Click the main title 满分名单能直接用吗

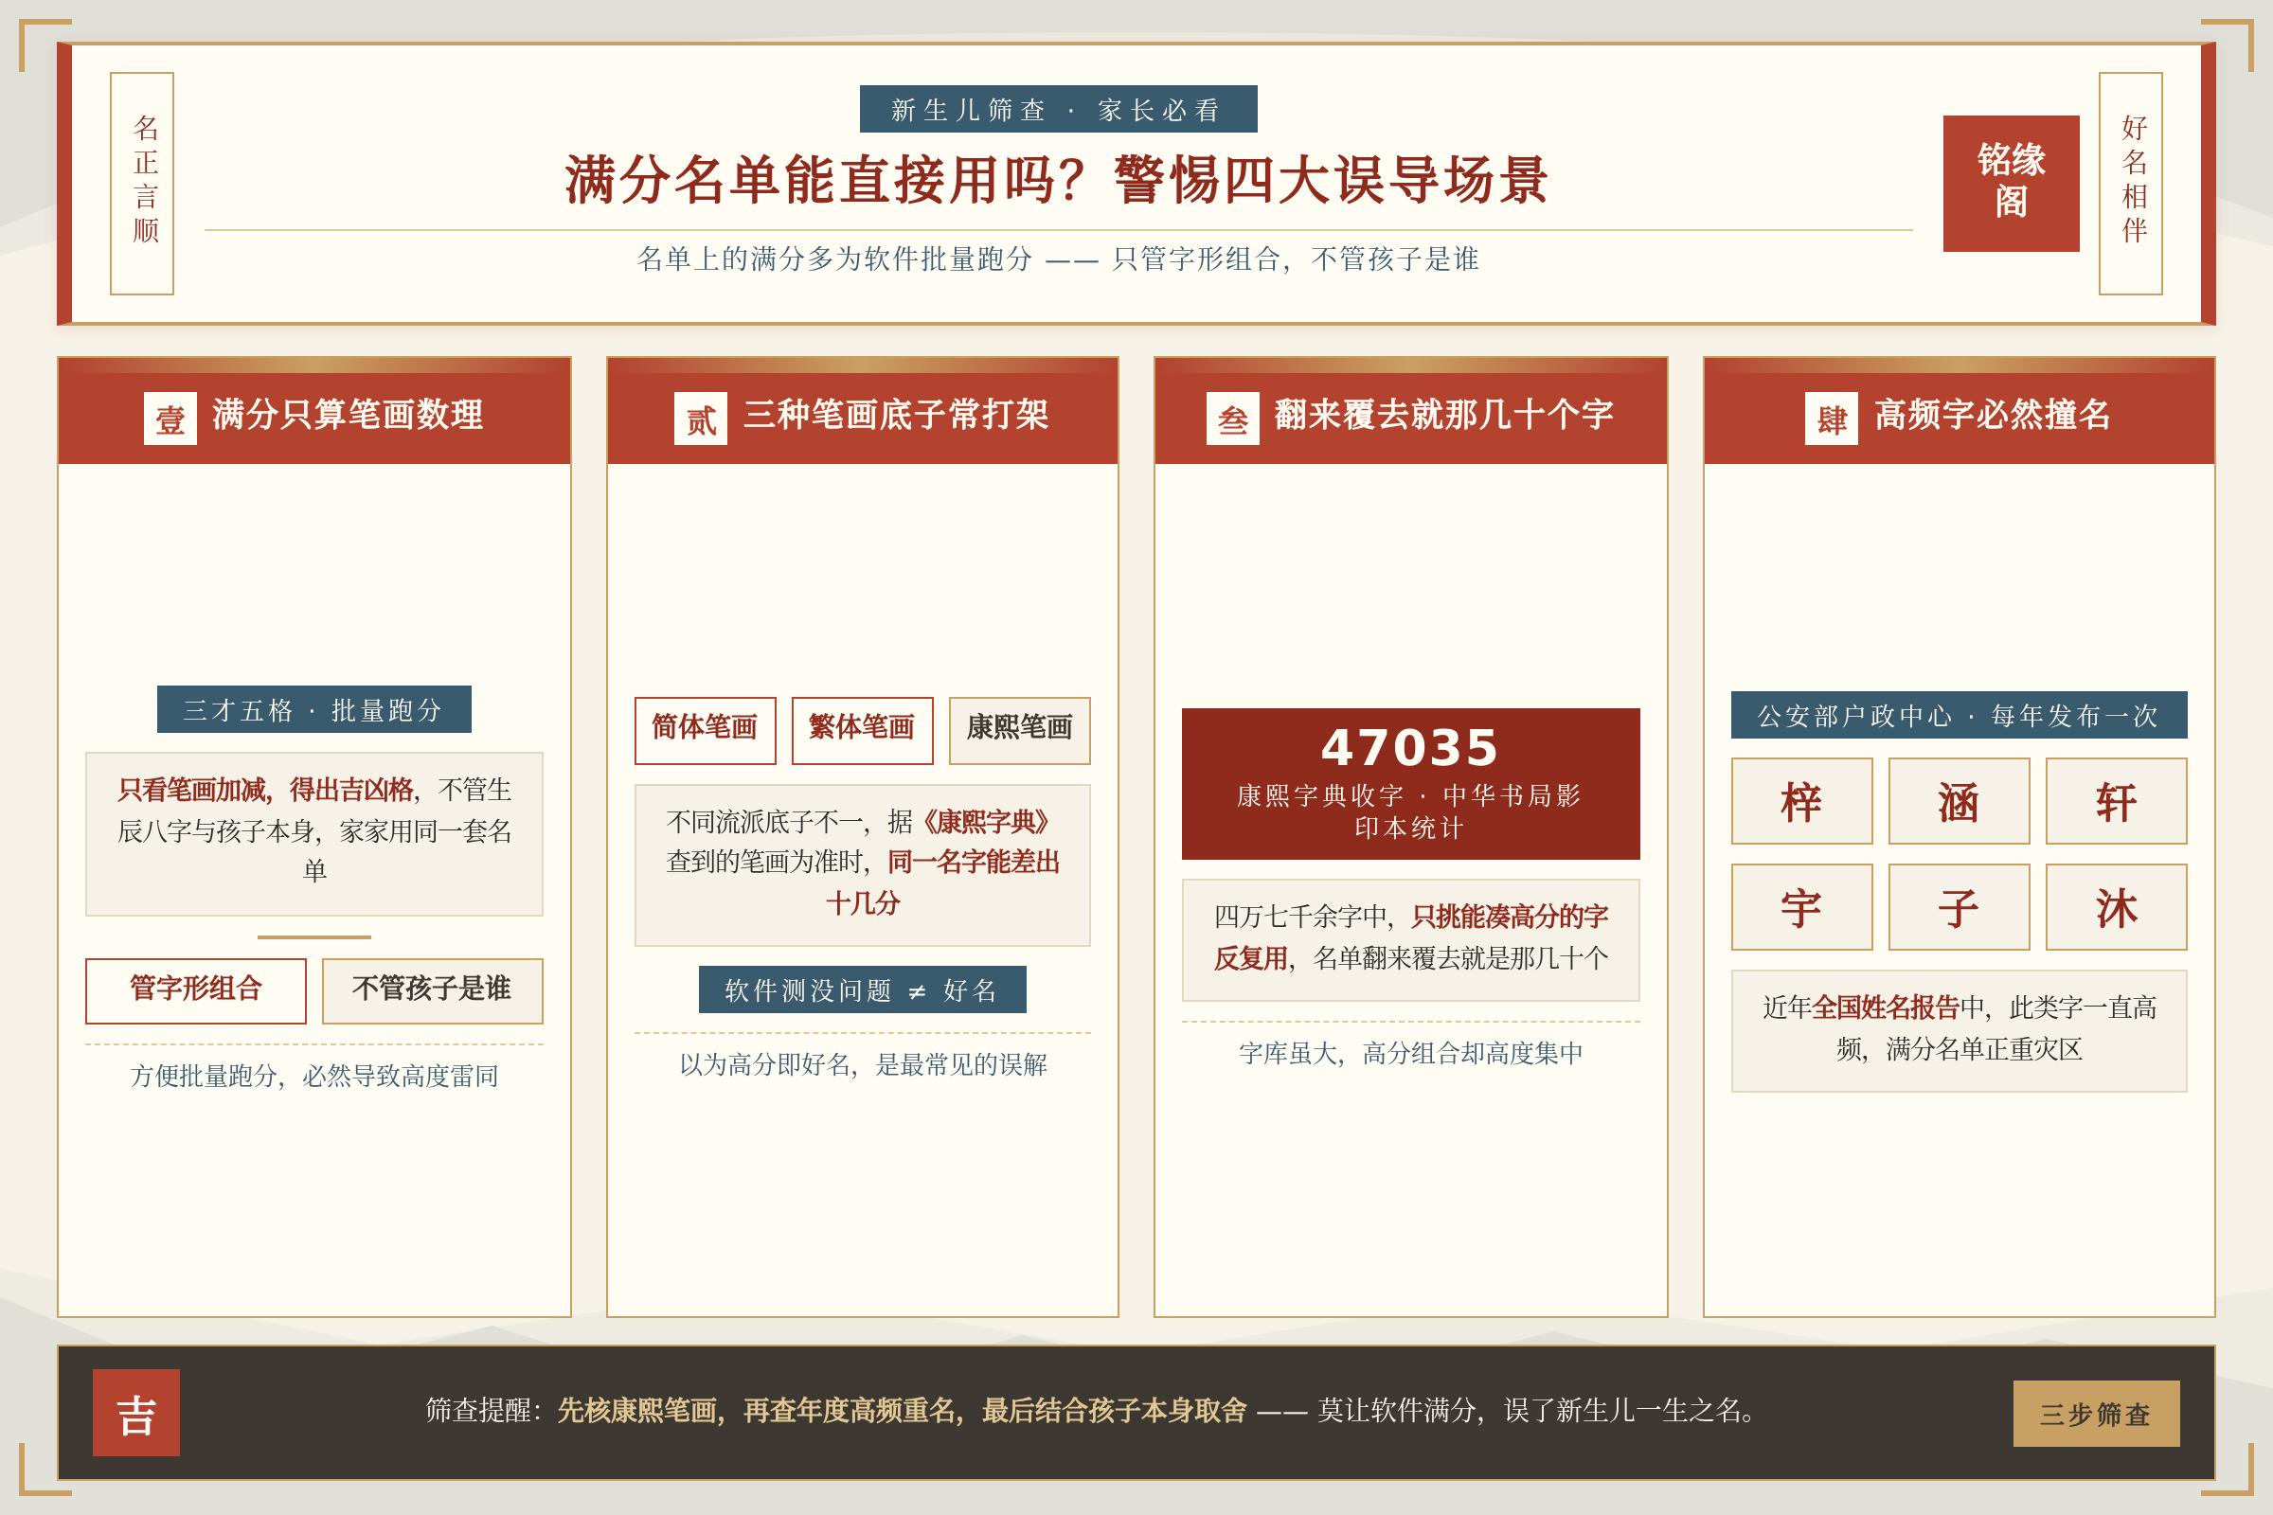[1058, 180]
